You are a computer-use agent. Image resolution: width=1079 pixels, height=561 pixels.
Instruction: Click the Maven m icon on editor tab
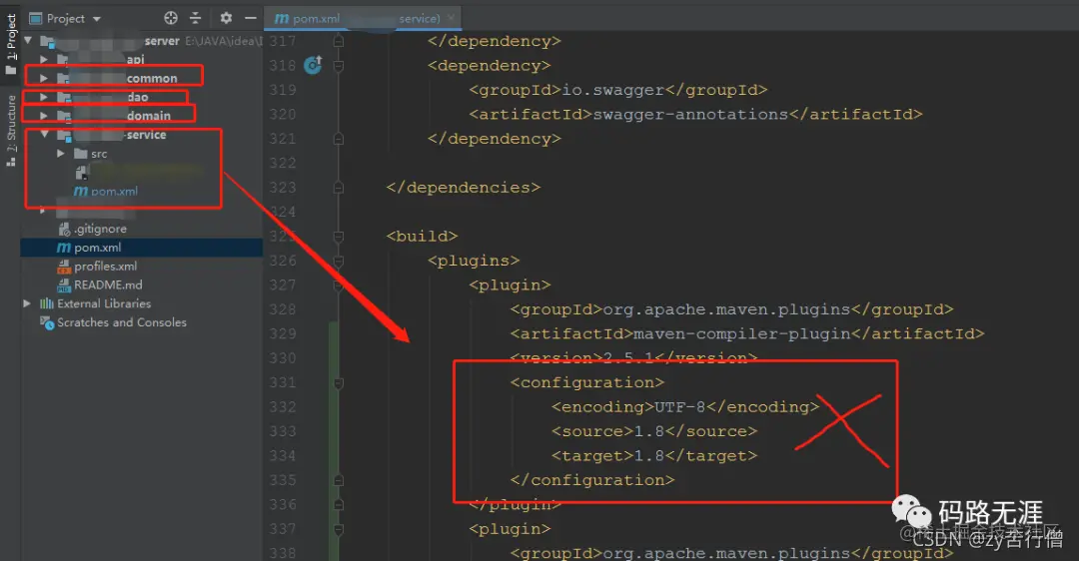282,19
